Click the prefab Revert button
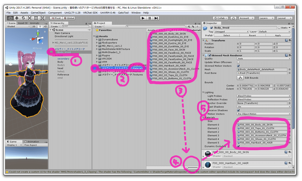Screen dimensions: 302x181 pyautogui.click(x=252, y=35)
